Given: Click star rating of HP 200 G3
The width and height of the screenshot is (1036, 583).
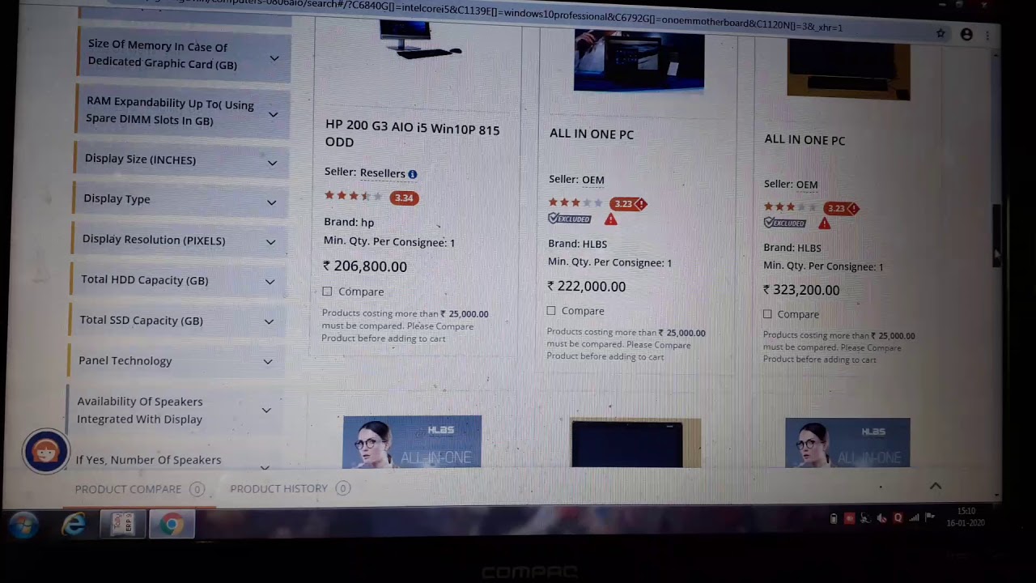Looking at the screenshot, I should click(353, 196).
